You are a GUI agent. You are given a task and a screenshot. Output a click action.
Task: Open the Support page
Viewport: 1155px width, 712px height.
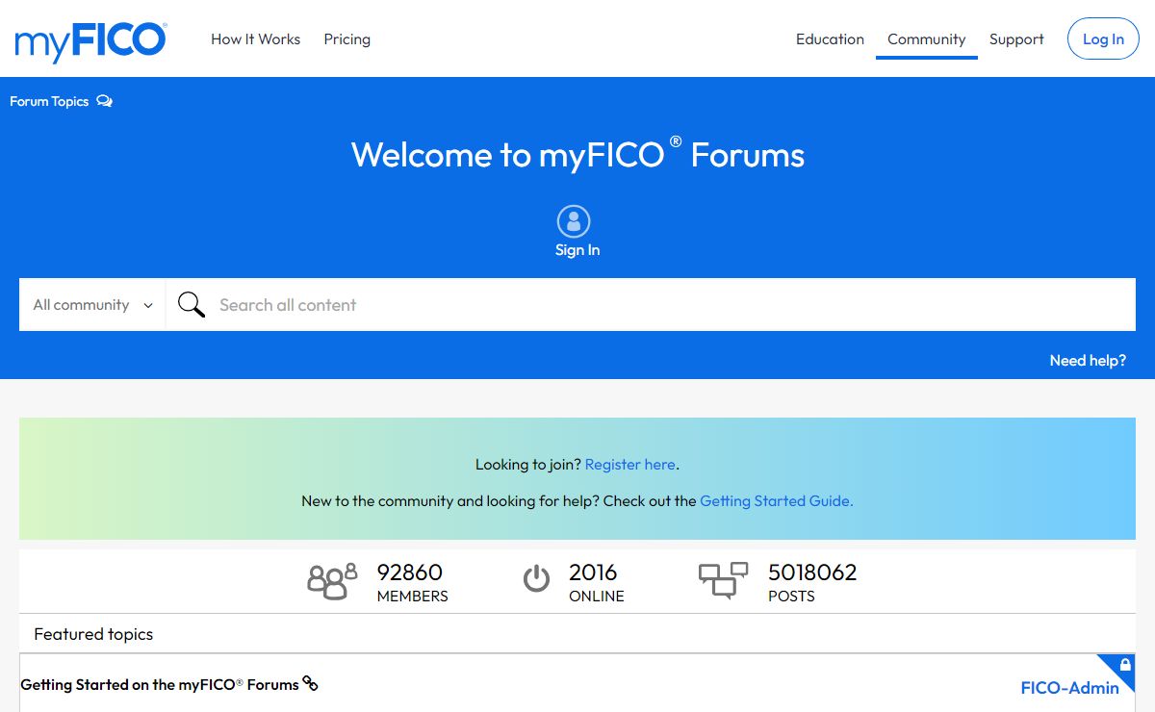point(1016,39)
